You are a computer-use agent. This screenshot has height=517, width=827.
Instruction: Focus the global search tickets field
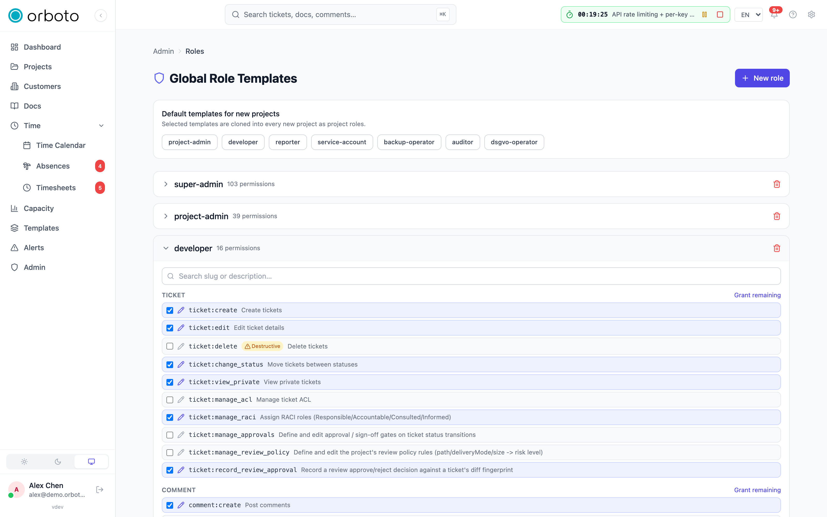pyautogui.click(x=340, y=14)
